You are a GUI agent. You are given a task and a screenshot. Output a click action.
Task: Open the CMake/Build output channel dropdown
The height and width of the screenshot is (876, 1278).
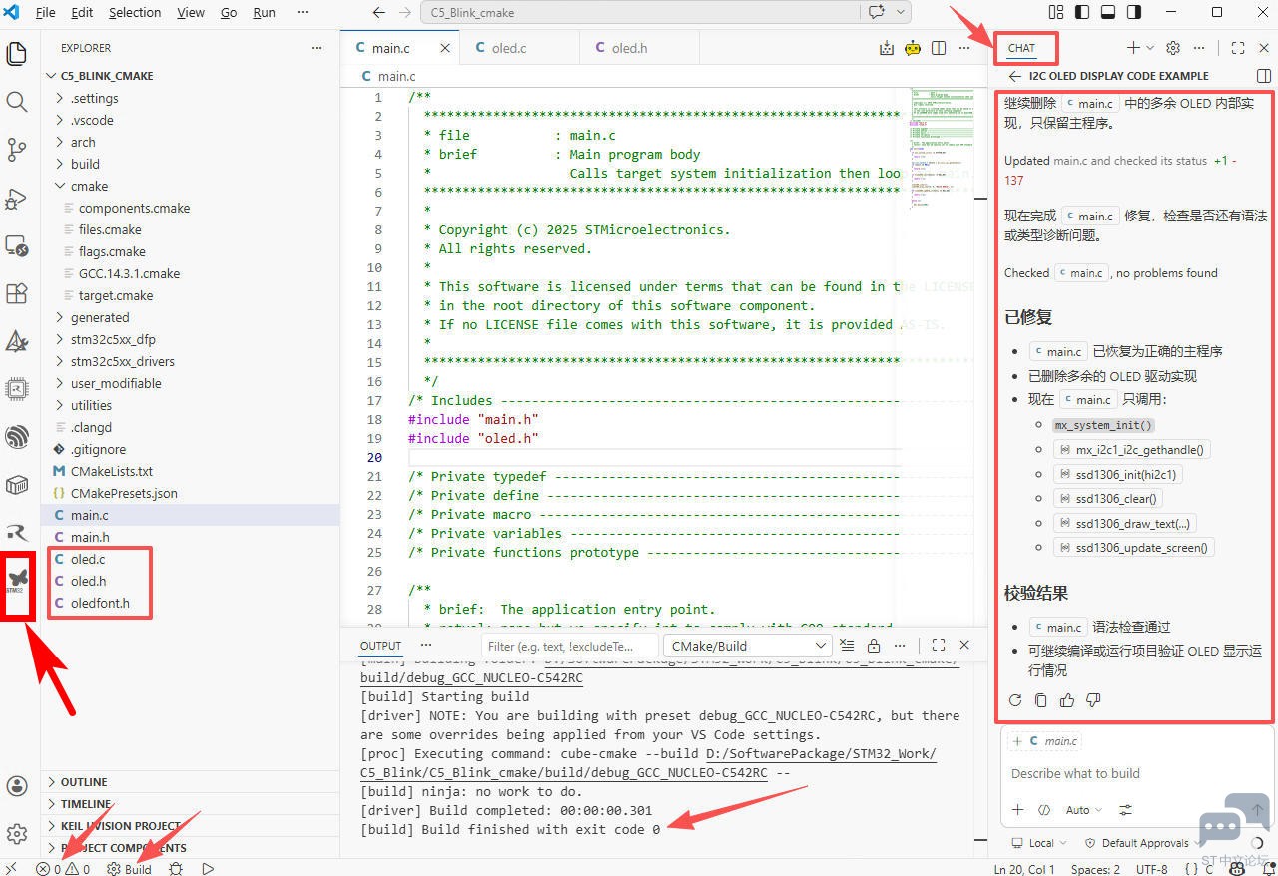click(x=747, y=645)
